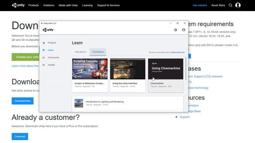The image size is (255, 143).
Task: Click the Installs list icon
Action: click(x=43, y=65)
